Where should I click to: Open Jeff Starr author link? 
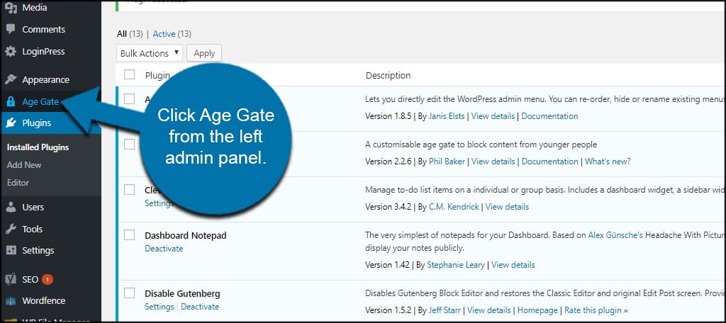445,310
